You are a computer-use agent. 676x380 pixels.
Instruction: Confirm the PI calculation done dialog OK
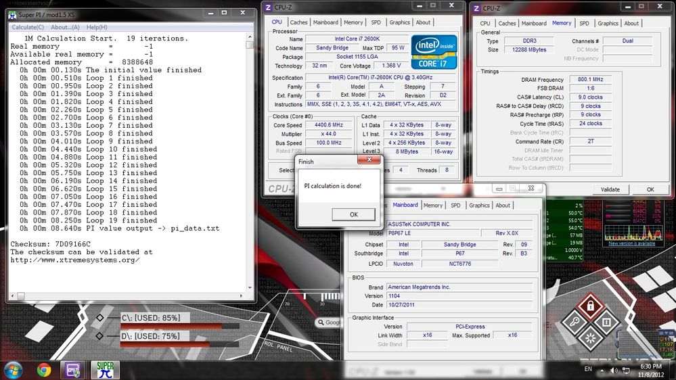tap(353, 214)
